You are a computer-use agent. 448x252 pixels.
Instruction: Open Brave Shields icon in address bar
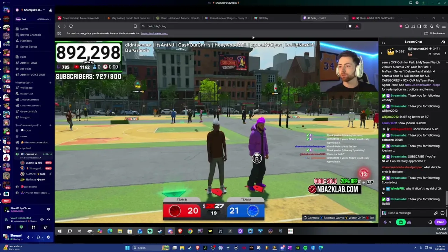[x=350, y=26]
